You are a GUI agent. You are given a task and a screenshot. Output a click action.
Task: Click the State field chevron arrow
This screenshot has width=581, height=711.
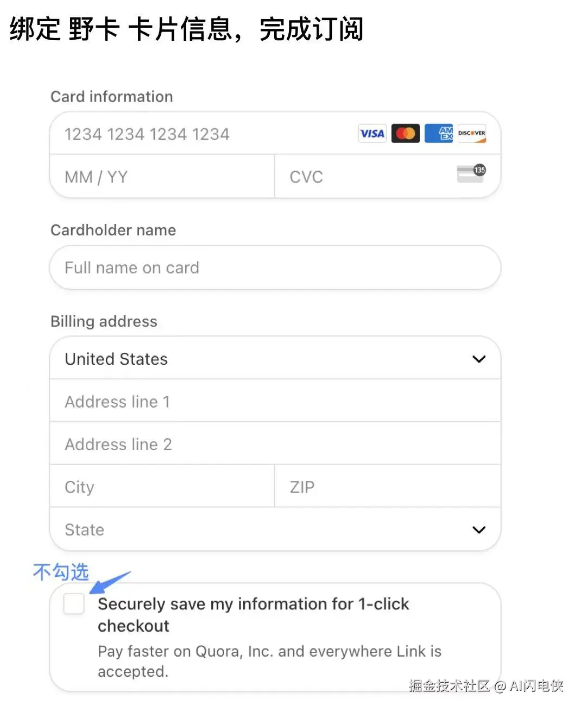click(478, 530)
